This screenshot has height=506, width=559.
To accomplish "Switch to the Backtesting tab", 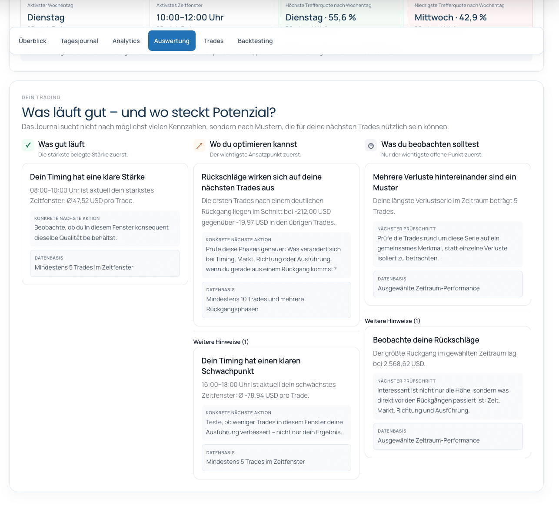I will pos(255,41).
